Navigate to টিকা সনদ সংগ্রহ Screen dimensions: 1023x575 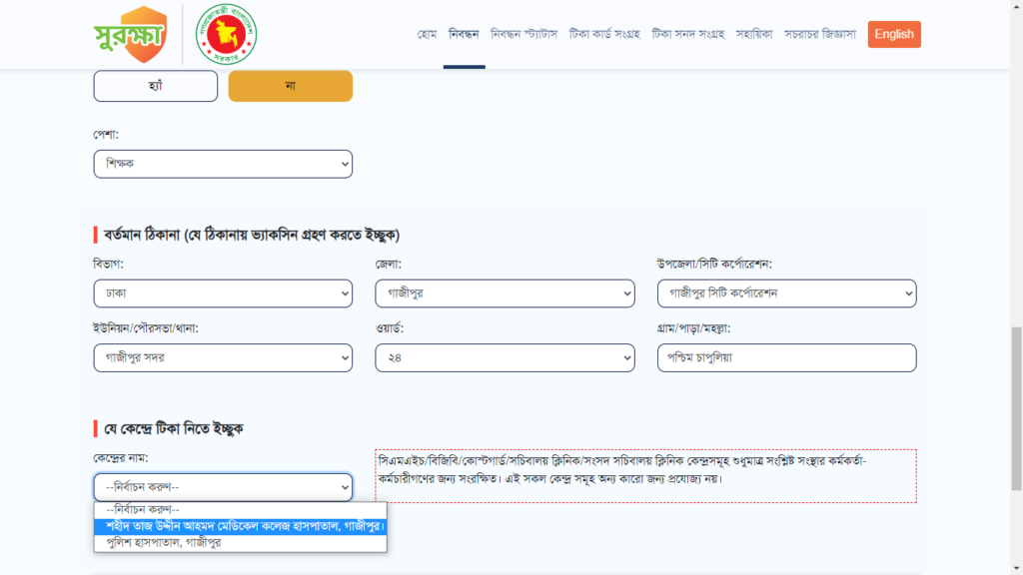(x=687, y=34)
